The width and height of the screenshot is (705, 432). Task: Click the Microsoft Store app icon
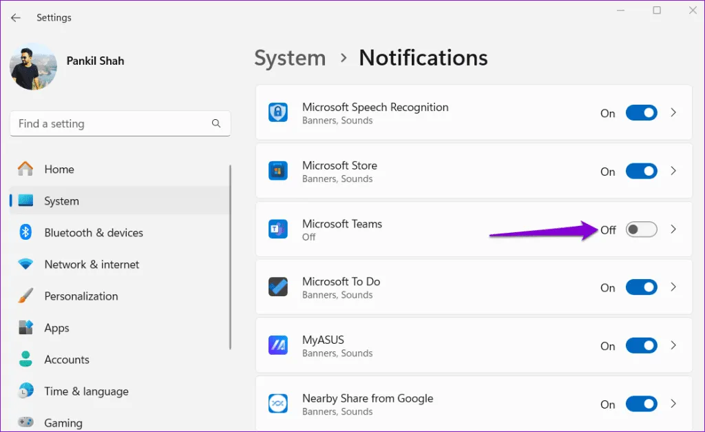click(x=277, y=172)
